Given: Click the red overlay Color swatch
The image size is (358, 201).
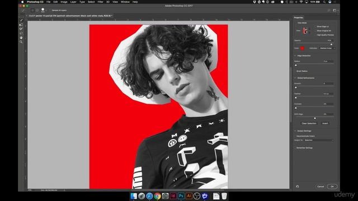Looking at the screenshot, I should tap(302, 49).
